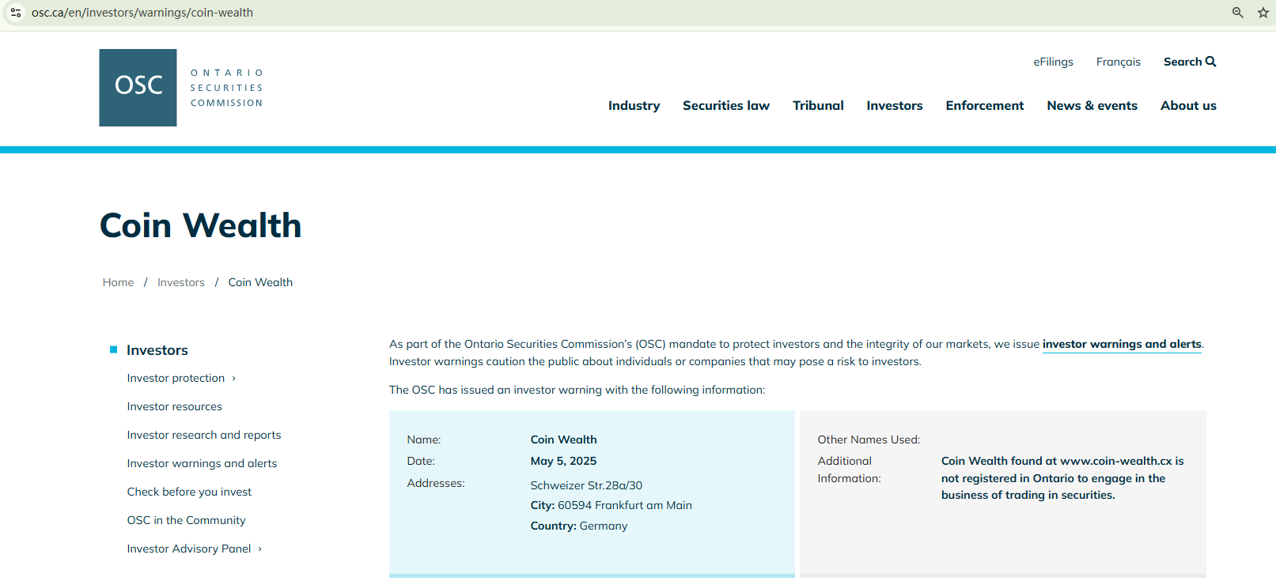Screen dimensions: 1276x581
Task: Click the Addresses: label
Action: [x=436, y=484]
